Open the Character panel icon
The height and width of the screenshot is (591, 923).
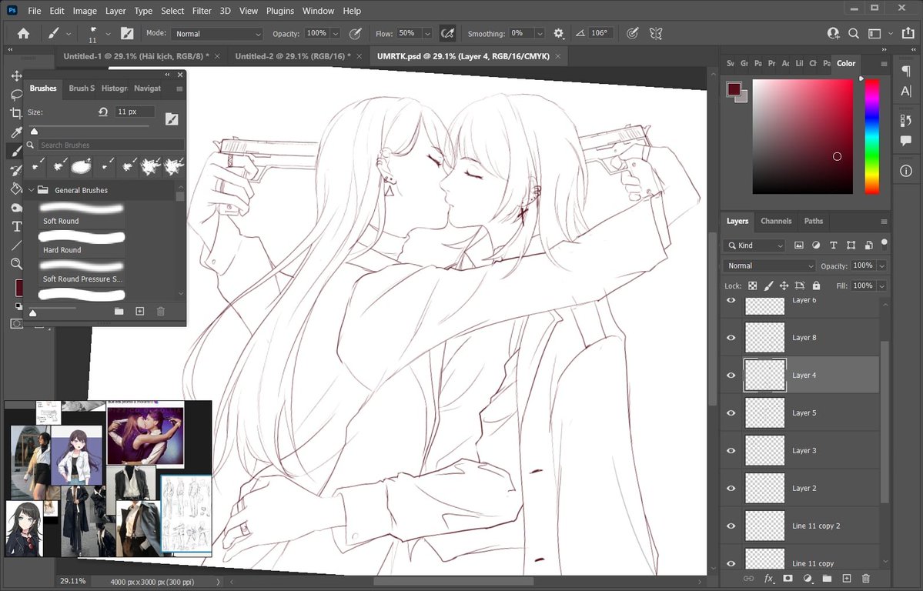coord(905,92)
